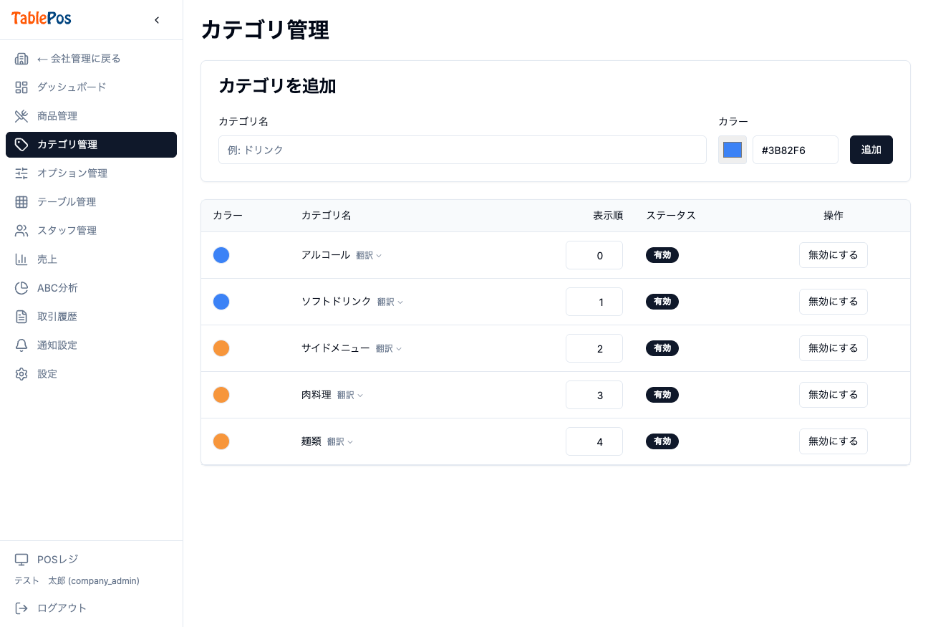Click the sliders icon for オプション管理

21,173
